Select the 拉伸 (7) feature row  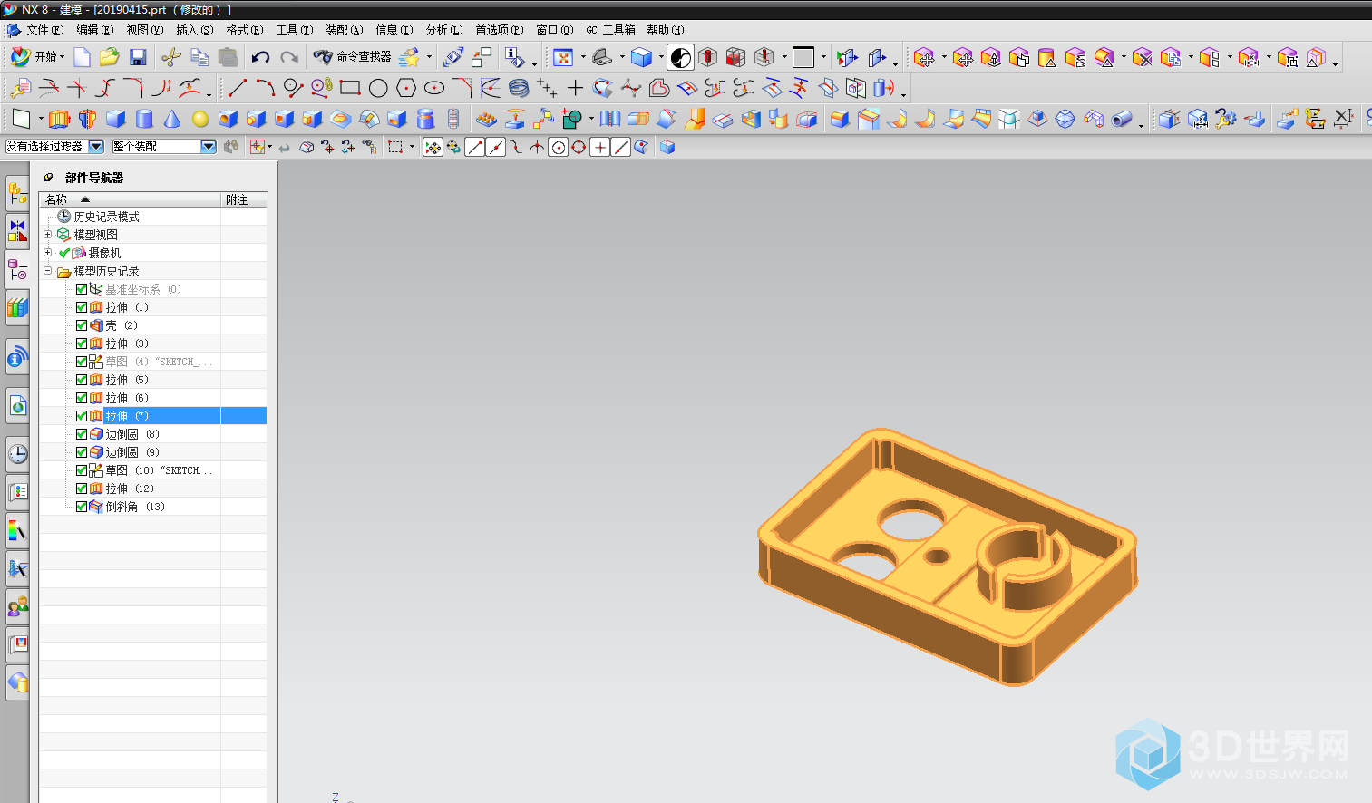click(153, 416)
